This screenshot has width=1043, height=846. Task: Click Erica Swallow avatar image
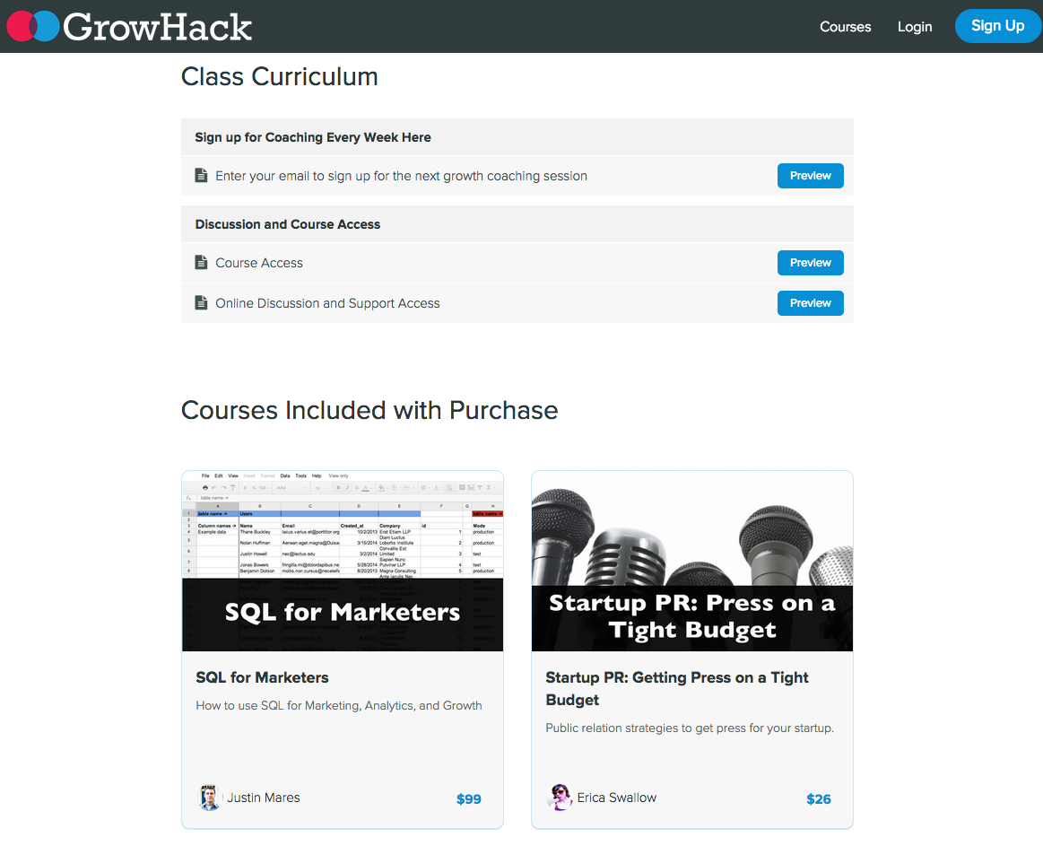click(x=559, y=798)
